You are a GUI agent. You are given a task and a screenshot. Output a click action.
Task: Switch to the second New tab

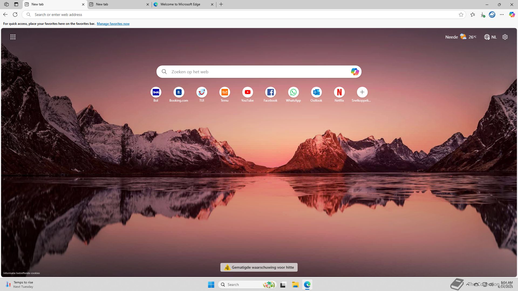(x=116, y=4)
